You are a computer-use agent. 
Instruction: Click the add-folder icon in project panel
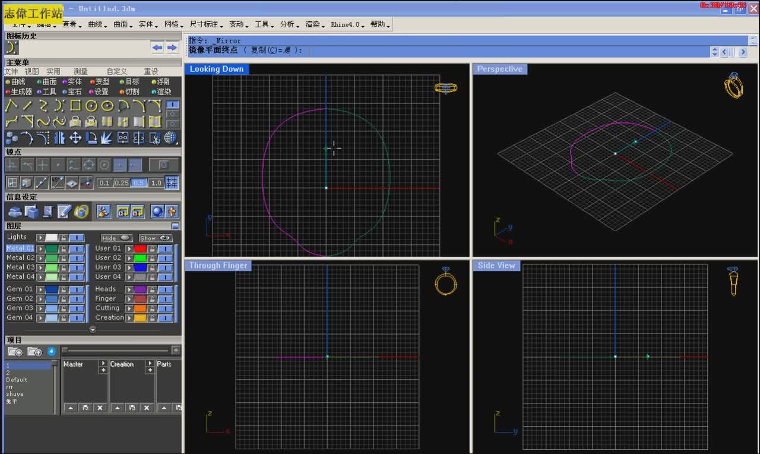[15, 352]
